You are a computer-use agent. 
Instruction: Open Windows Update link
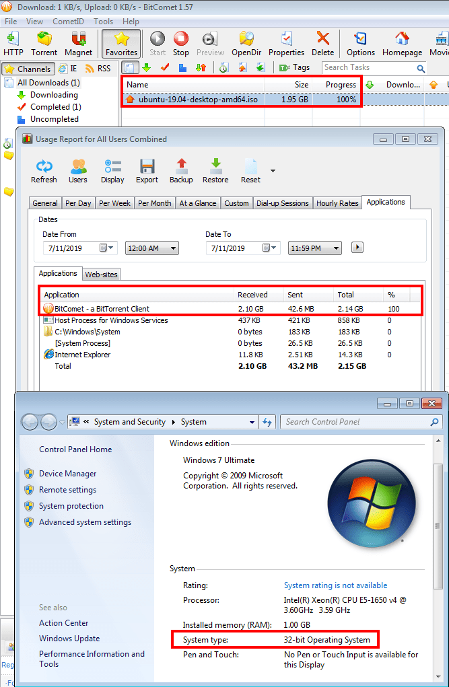coord(69,639)
